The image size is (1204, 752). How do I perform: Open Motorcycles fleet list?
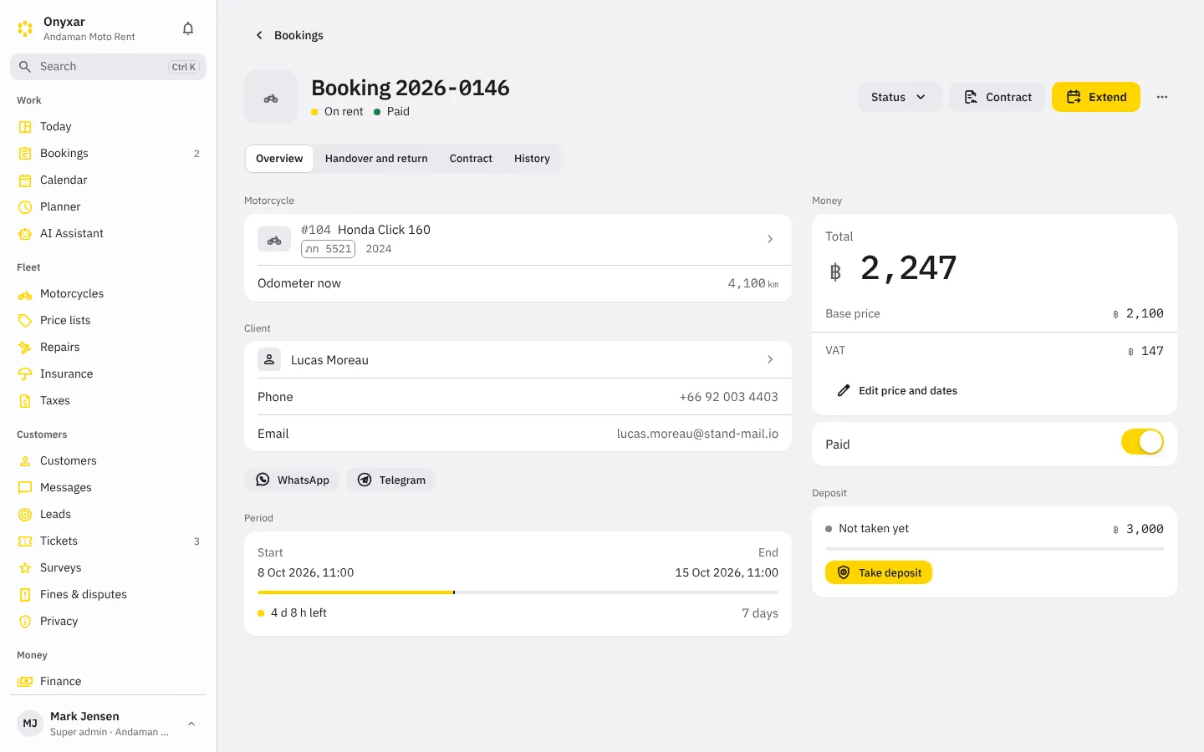[108, 294]
